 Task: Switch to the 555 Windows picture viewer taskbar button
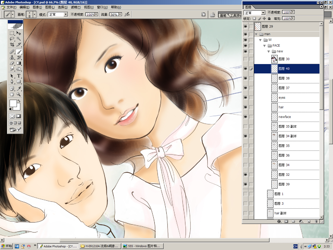click(x=143, y=246)
